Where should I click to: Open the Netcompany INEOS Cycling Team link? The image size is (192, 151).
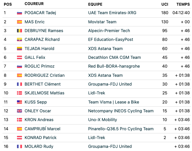[121, 111]
